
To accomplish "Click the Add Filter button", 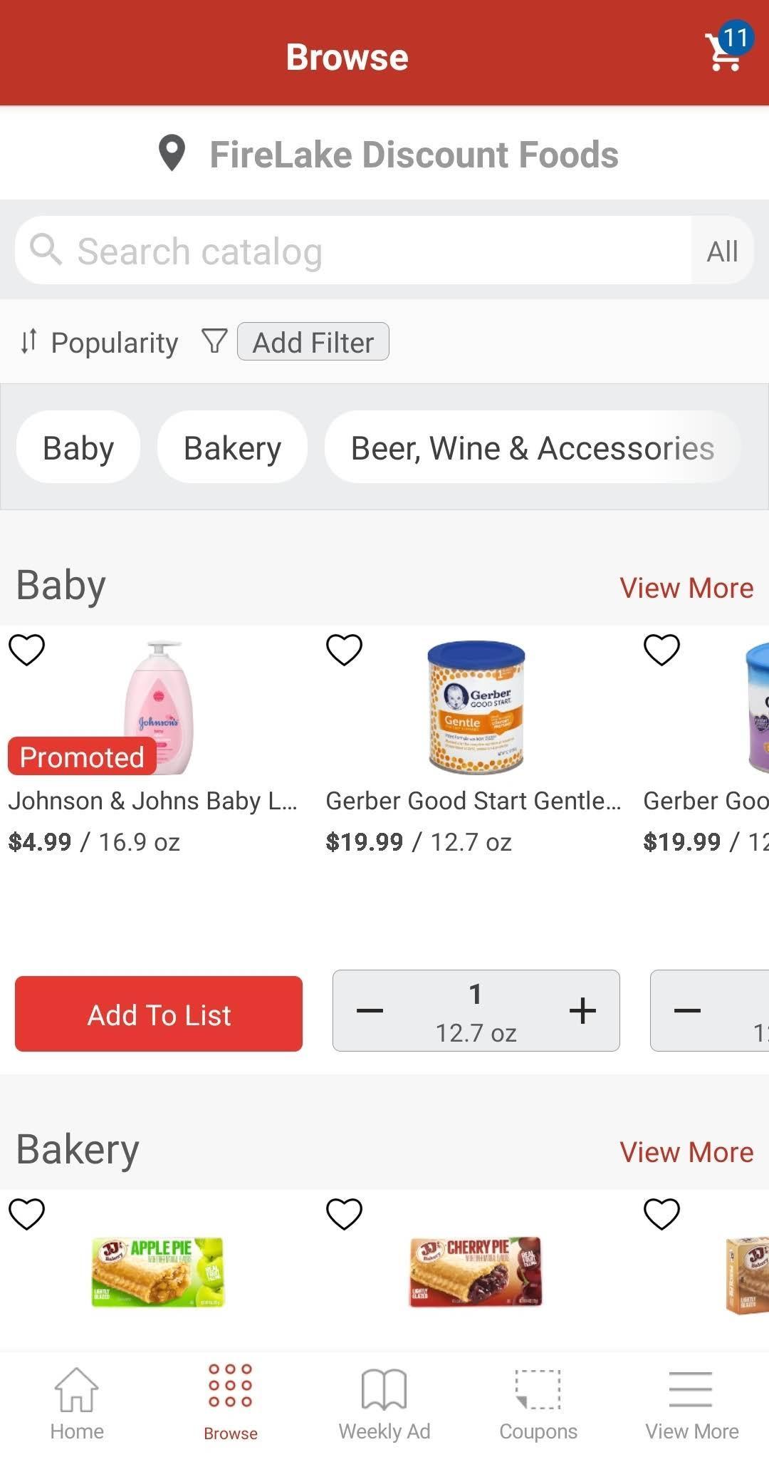I will pos(313,342).
